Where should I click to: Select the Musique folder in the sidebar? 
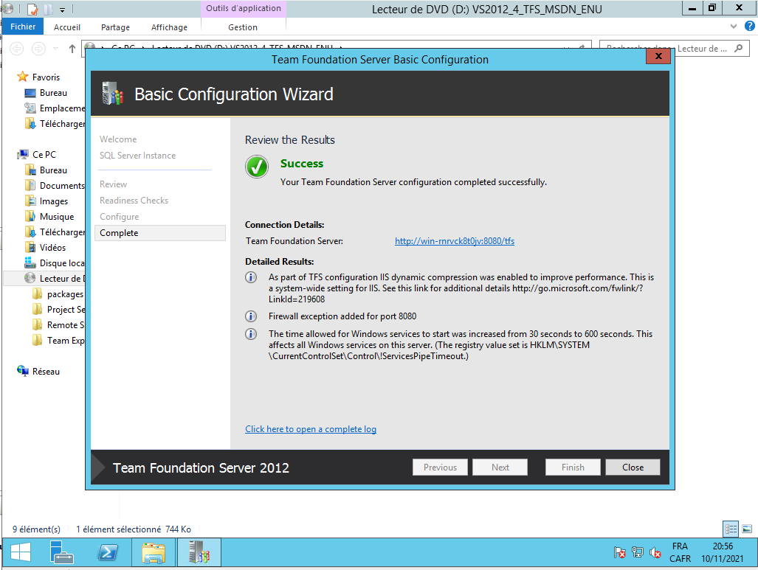tap(56, 217)
